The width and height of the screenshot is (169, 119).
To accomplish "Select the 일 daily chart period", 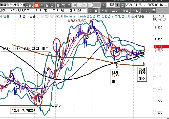I will (36, 5).
